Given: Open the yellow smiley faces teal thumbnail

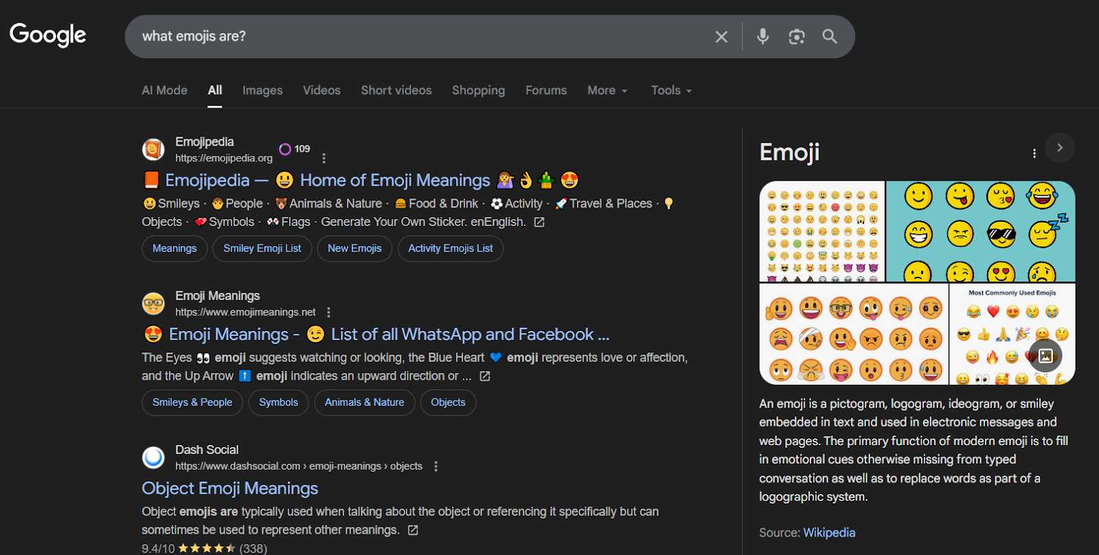Looking at the screenshot, I should 980,231.
